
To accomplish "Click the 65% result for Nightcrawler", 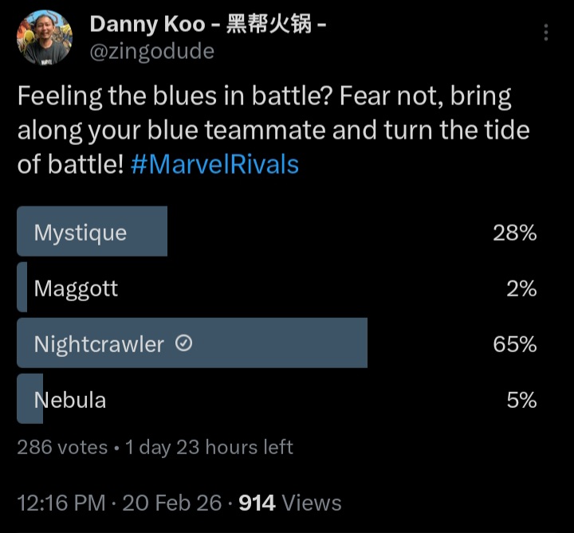I will [515, 344].
